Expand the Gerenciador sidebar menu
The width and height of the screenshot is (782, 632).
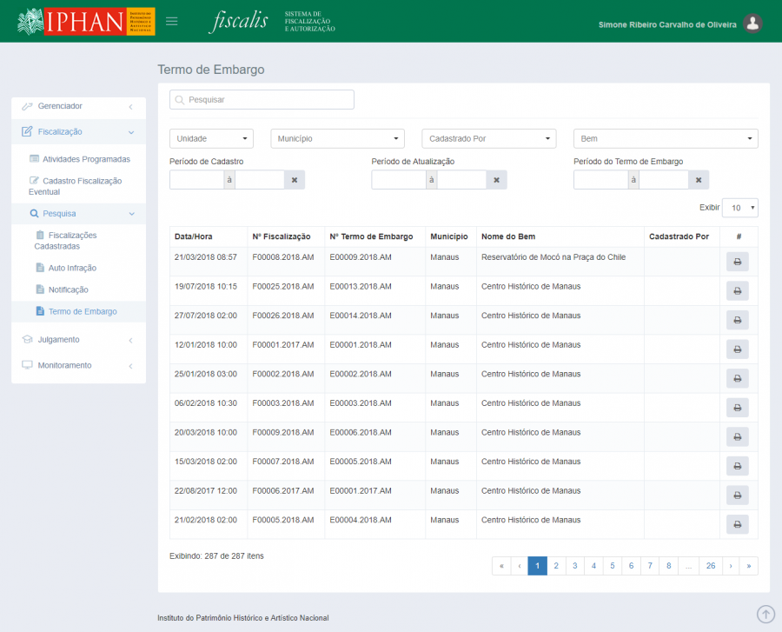click(x=78, y=106)
